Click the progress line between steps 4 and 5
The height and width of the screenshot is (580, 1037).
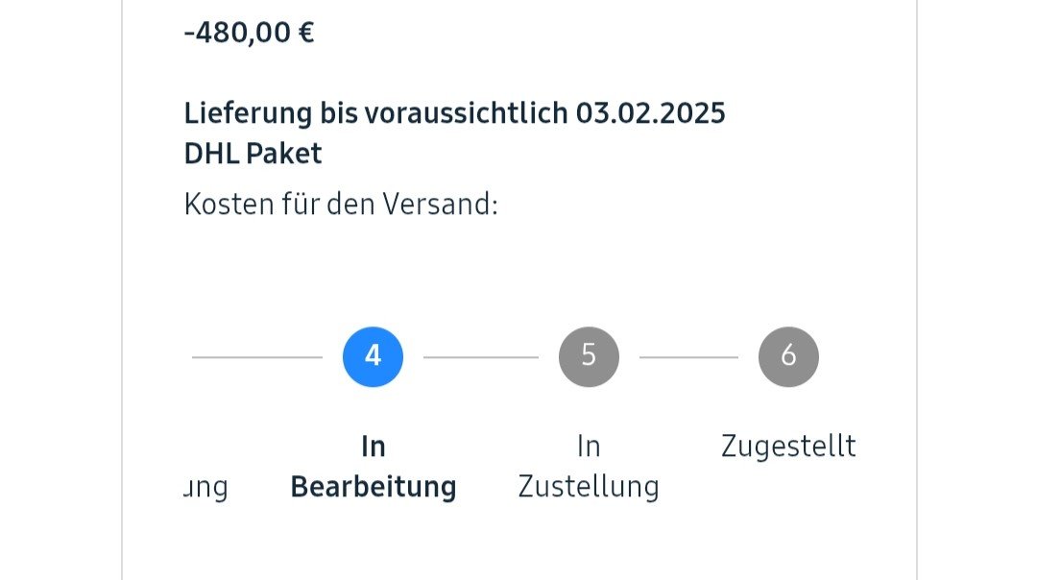click(x=480, y=357)
